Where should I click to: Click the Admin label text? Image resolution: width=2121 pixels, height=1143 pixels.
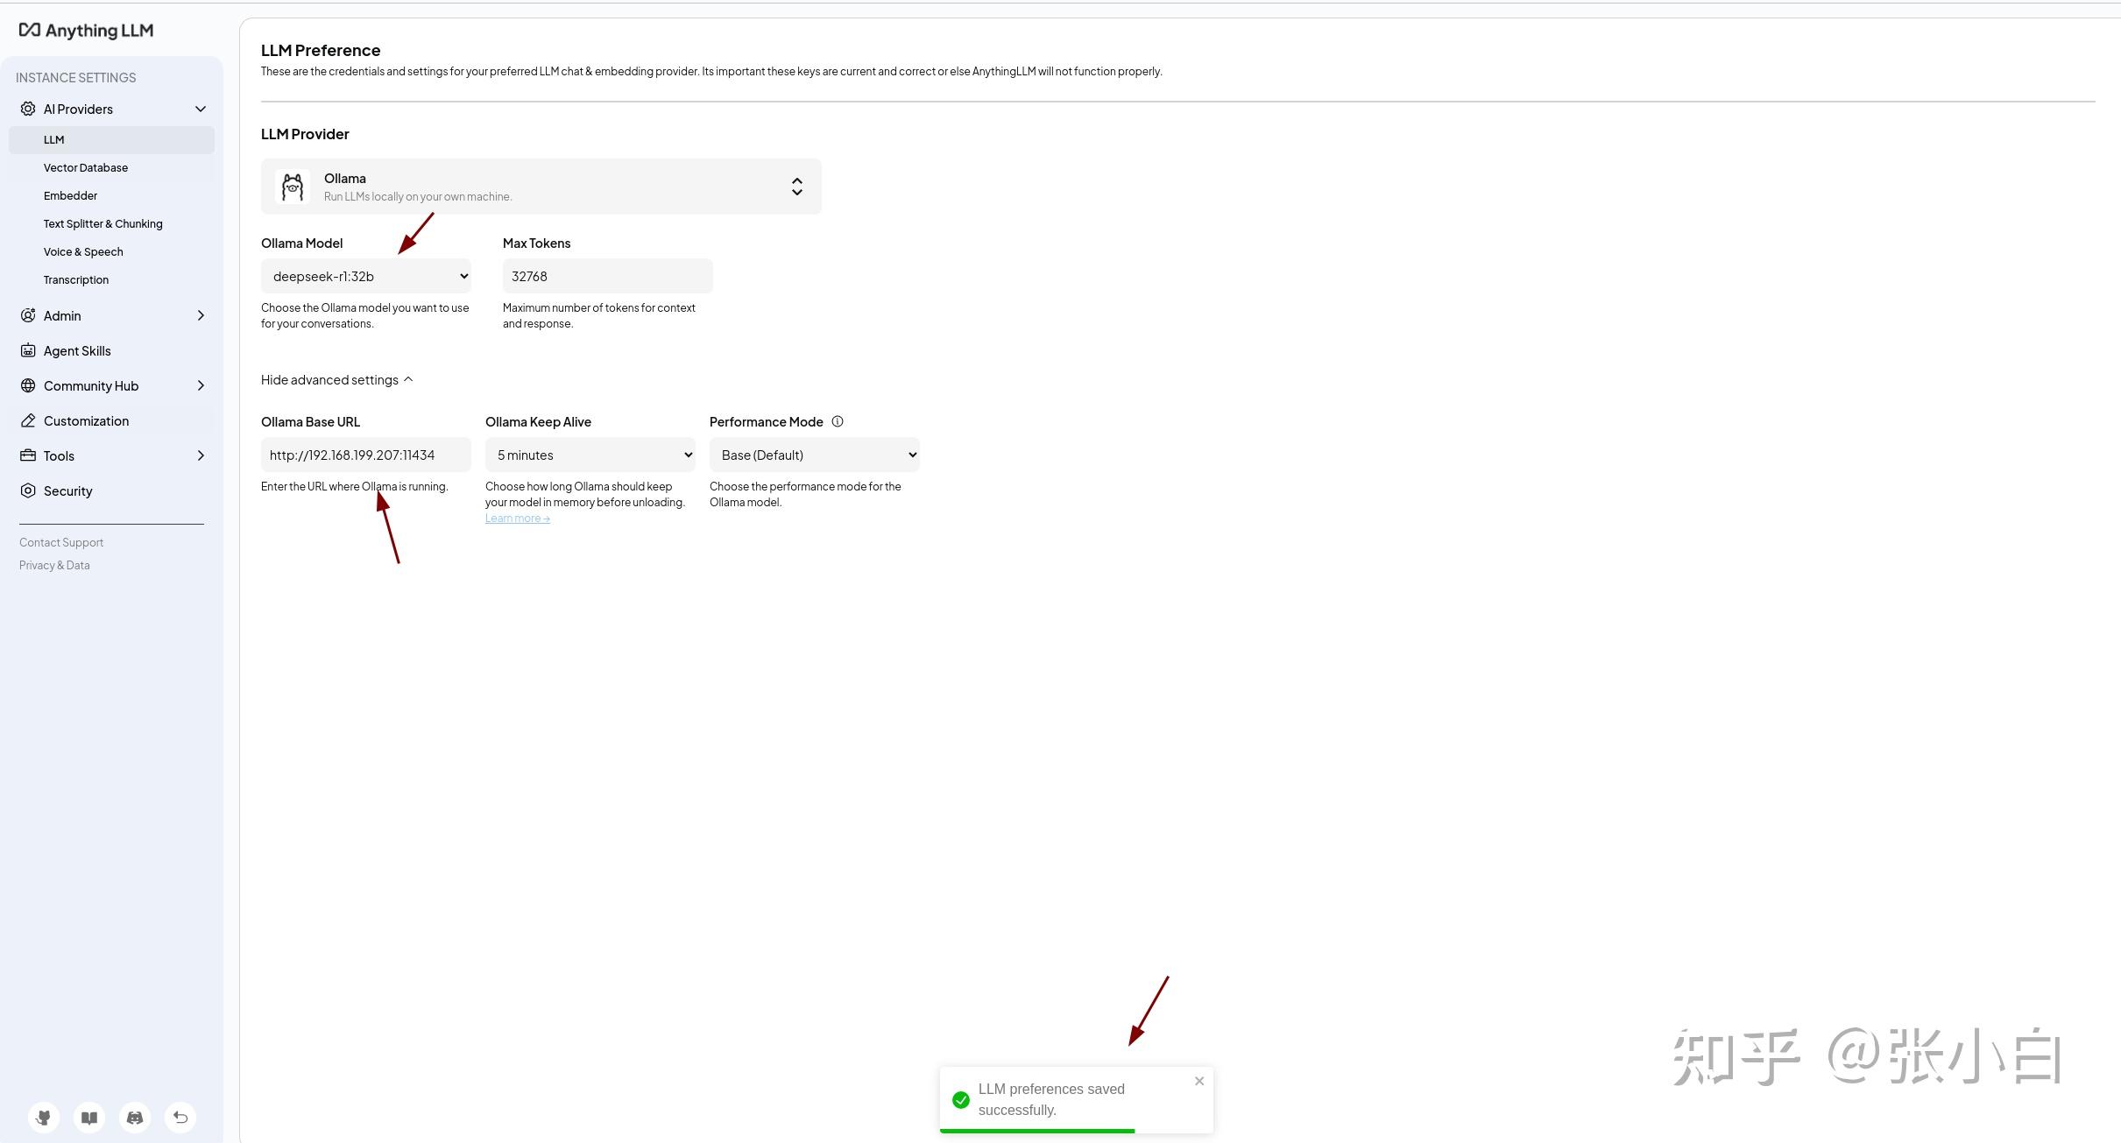(x=62, y=316)
